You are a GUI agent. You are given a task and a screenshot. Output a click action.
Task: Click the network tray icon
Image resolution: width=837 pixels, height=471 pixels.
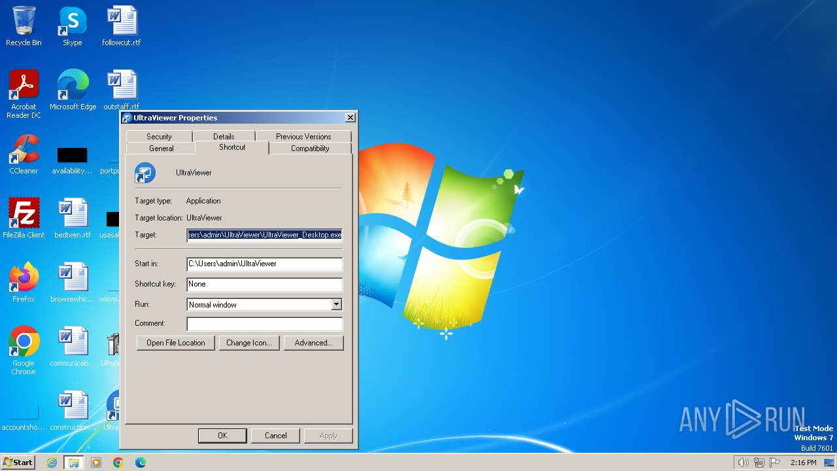tap(759, 462)
